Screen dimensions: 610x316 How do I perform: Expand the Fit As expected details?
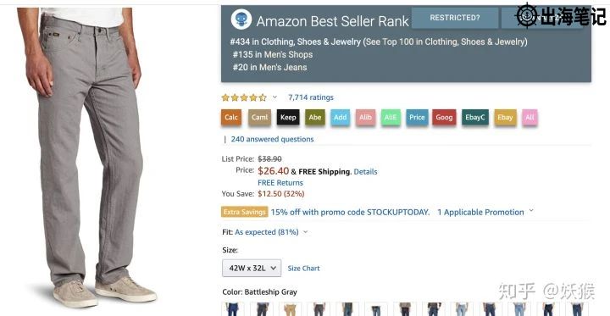pos(265,232)
